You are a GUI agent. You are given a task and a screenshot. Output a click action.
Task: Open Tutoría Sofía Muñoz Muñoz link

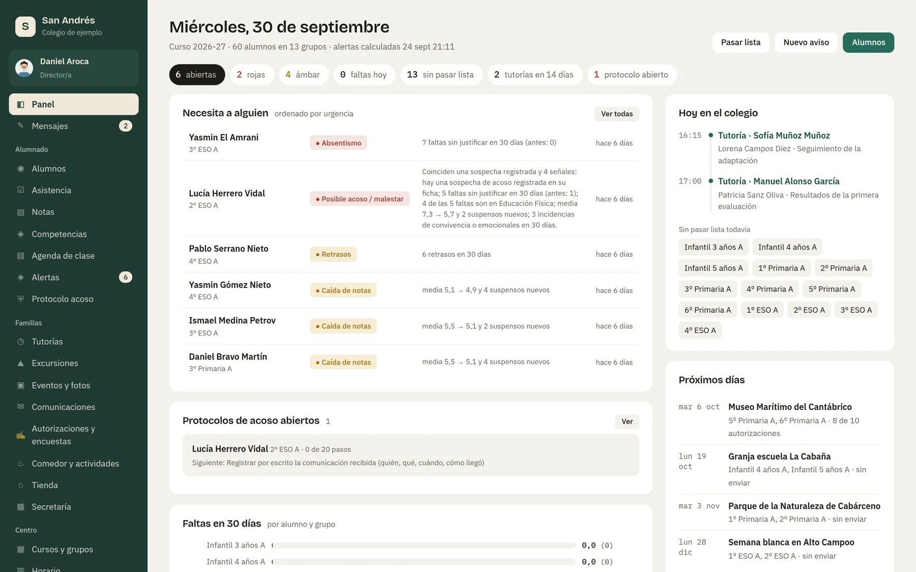point(774,135)
